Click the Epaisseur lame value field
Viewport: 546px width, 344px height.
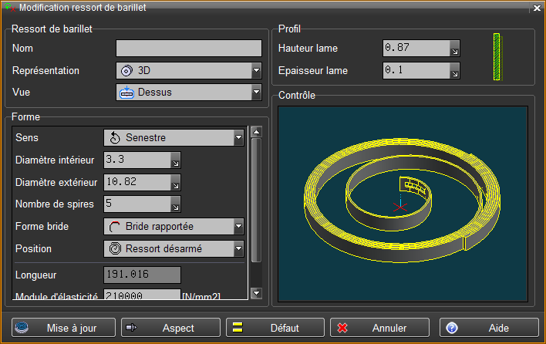416,71
